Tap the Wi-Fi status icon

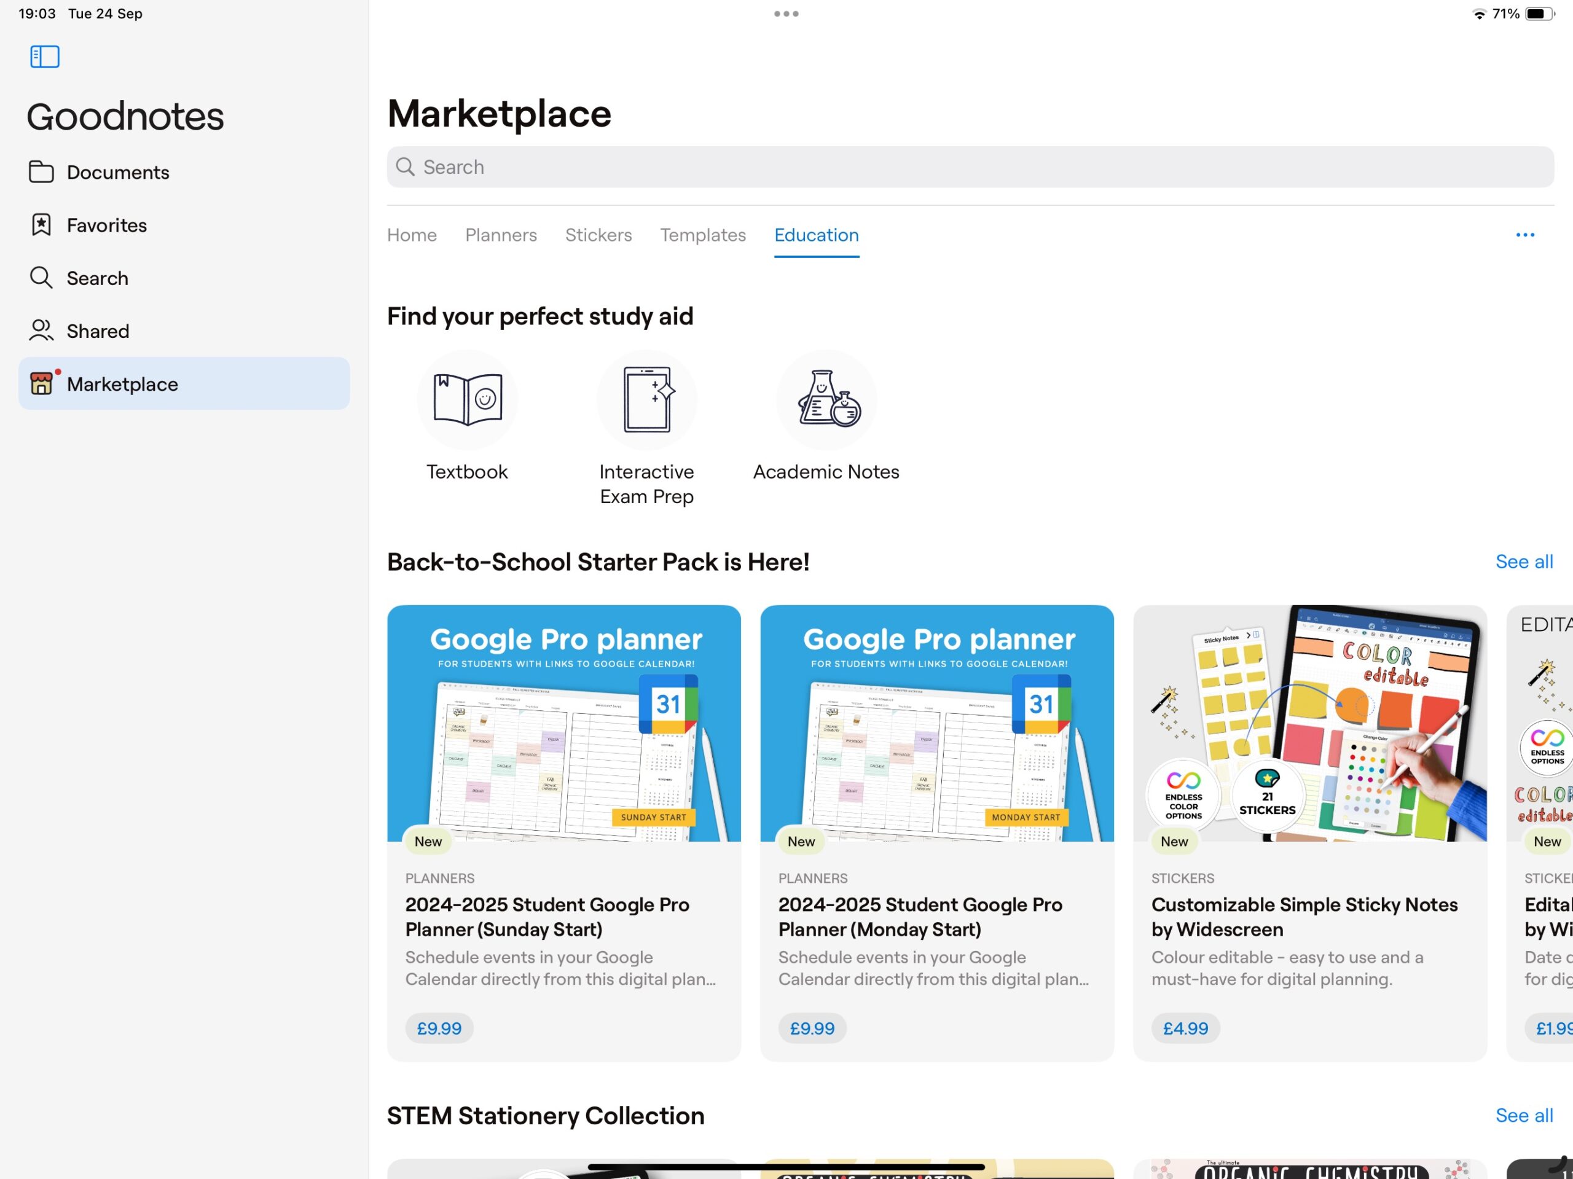1479,14
